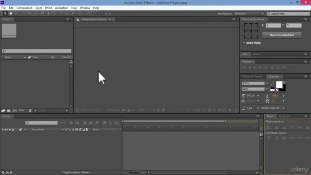This screenshot has height=175, width=311.
Task: Open Project panel options menu
Action: click(68, 19)
